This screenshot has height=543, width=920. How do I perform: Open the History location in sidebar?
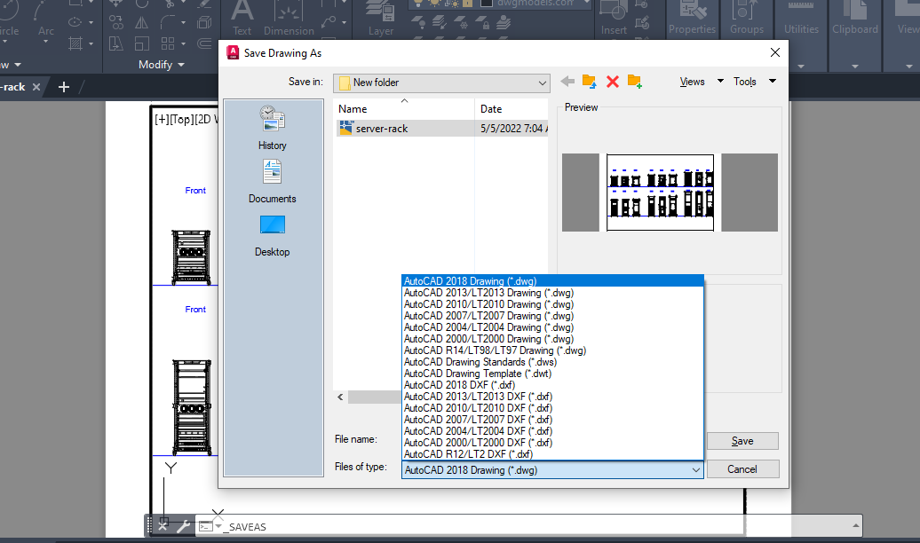[x=273, y=128]
